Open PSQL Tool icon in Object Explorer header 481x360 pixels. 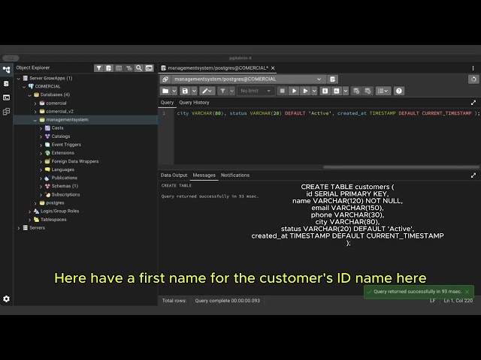coord(149,68)
